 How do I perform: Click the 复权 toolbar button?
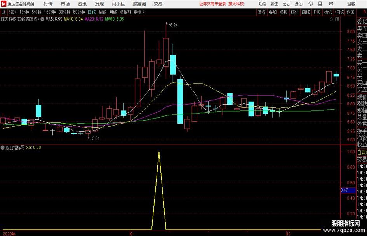coord(262,12)
